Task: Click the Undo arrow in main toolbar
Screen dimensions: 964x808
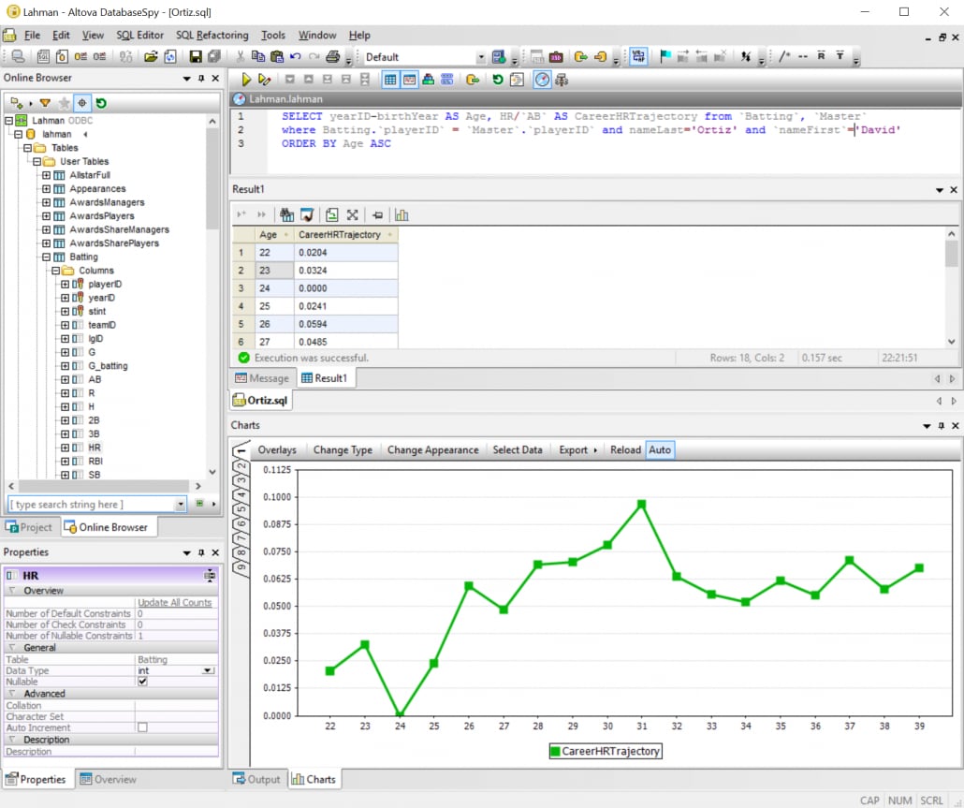Action: 296,56
